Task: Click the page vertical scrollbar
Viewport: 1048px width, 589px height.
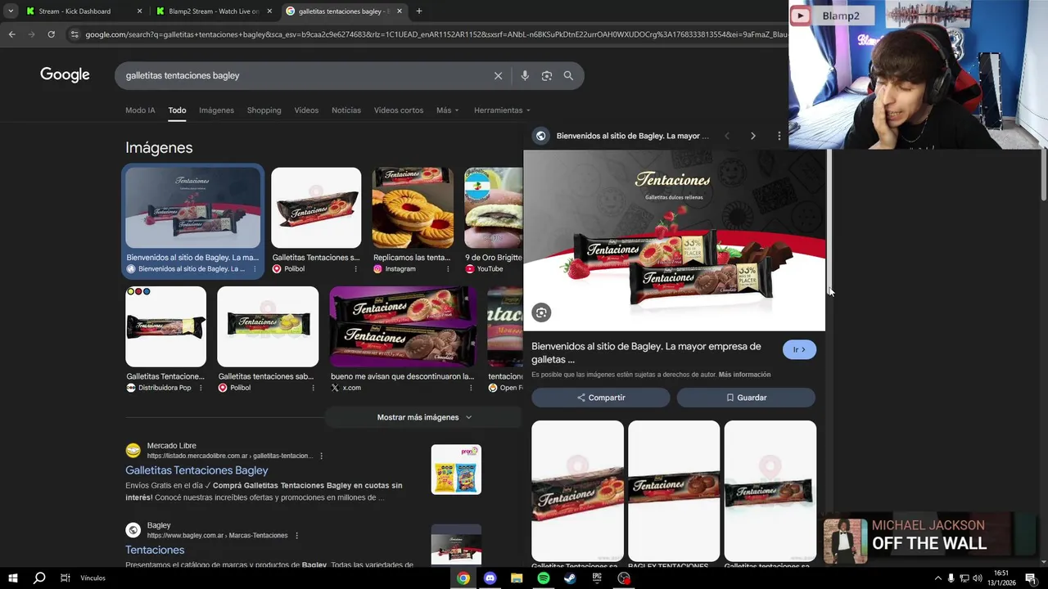Action: point(1043,176)
